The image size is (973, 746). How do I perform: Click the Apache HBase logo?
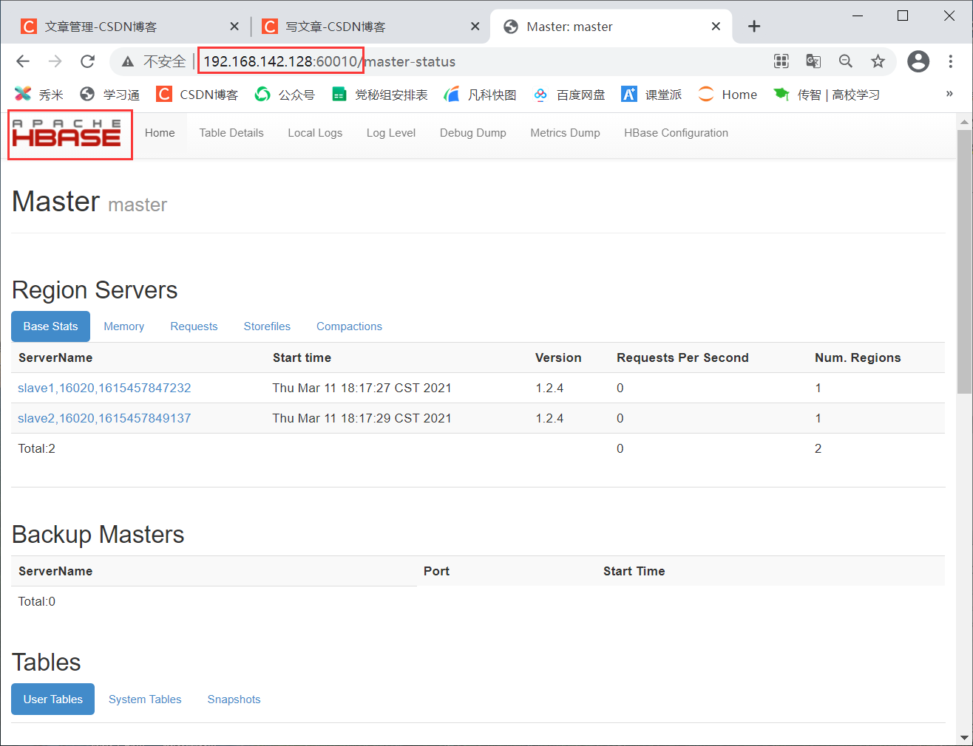[69, 134]
